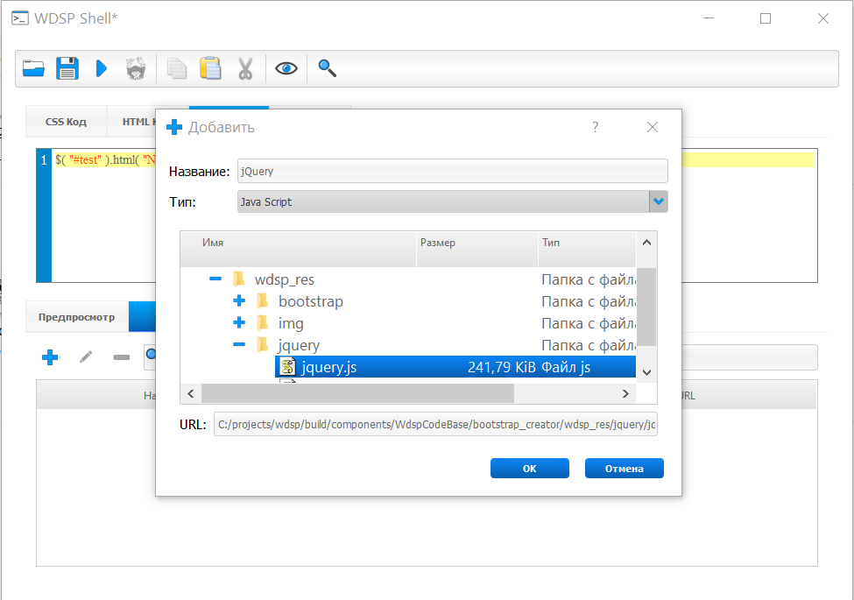Viewport: 854px width, 600px height.
Task: Click the bootstrap folder icon
Action: (x=263, y=301)
